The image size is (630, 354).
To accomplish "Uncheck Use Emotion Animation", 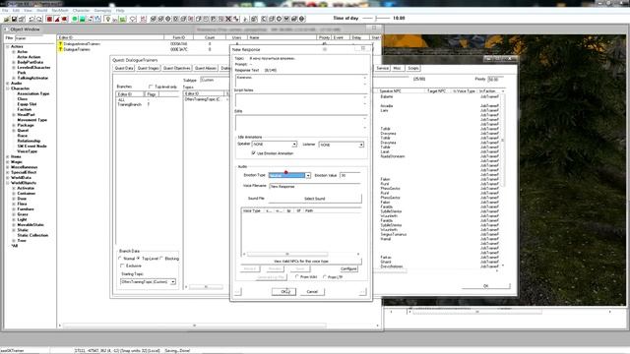I will point(254,153).
